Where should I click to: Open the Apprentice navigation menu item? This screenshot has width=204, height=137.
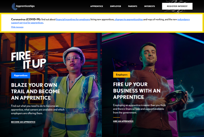point(97,6)
